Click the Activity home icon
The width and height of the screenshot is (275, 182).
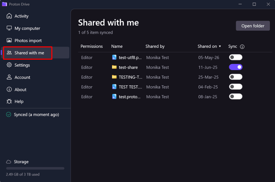(x=9, y=16)
